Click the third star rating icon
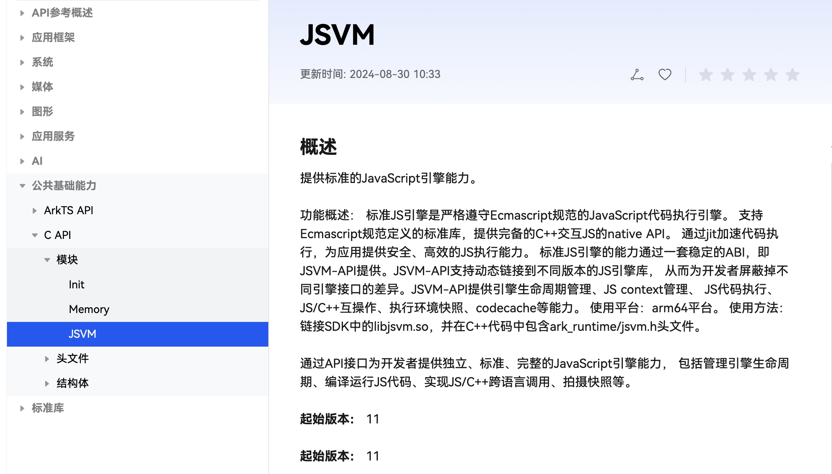The height and width of the screenshot is (474, 832). click(x=748, y=74)
